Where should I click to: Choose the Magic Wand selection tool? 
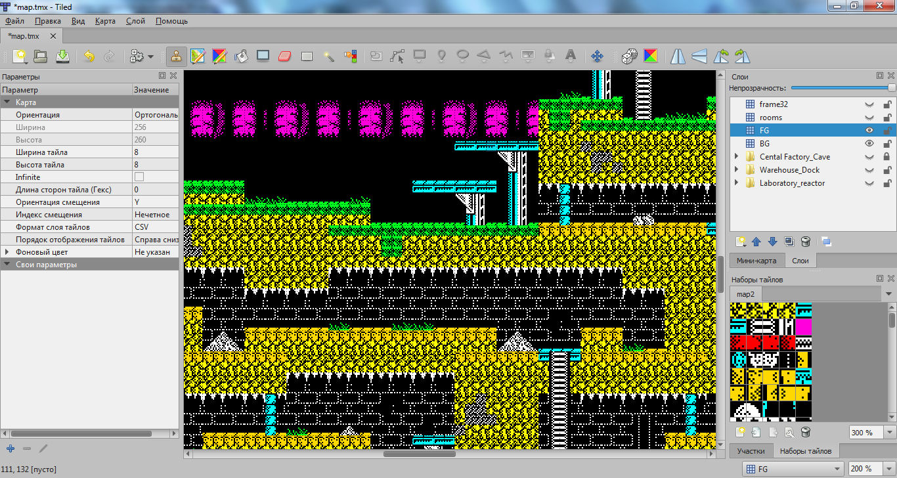329,56
